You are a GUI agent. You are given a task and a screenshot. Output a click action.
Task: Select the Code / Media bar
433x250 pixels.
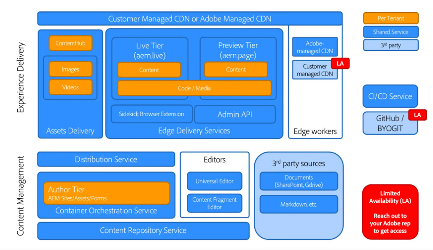click(x=194, y=88)
